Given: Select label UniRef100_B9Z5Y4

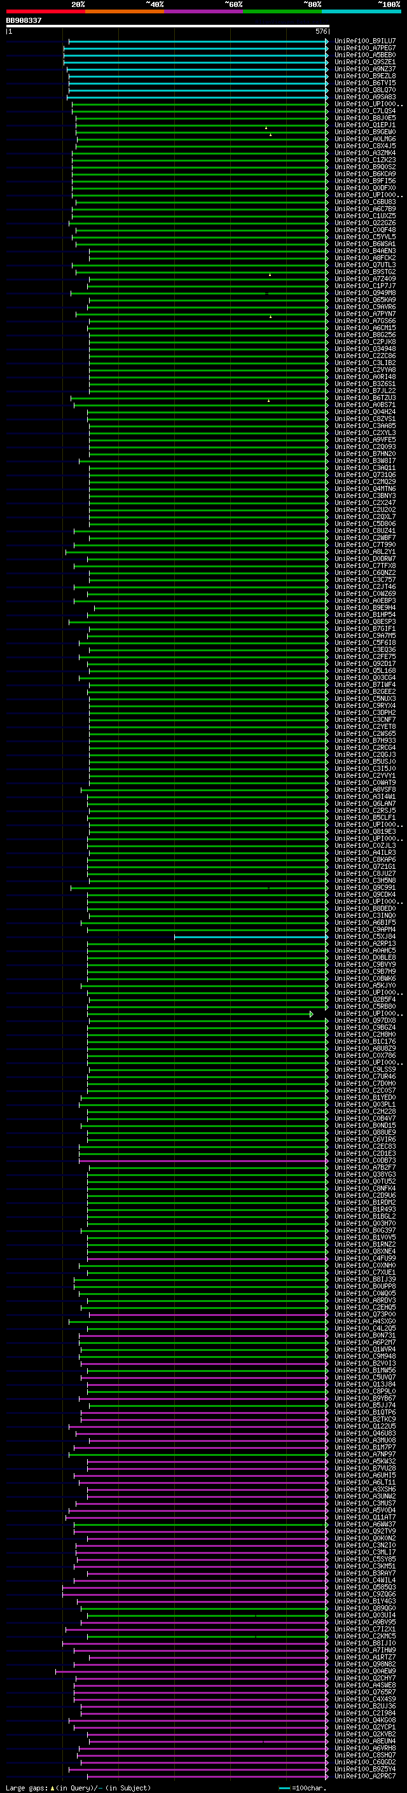Looking at the screenshot, I should [x=365, y=1769].
